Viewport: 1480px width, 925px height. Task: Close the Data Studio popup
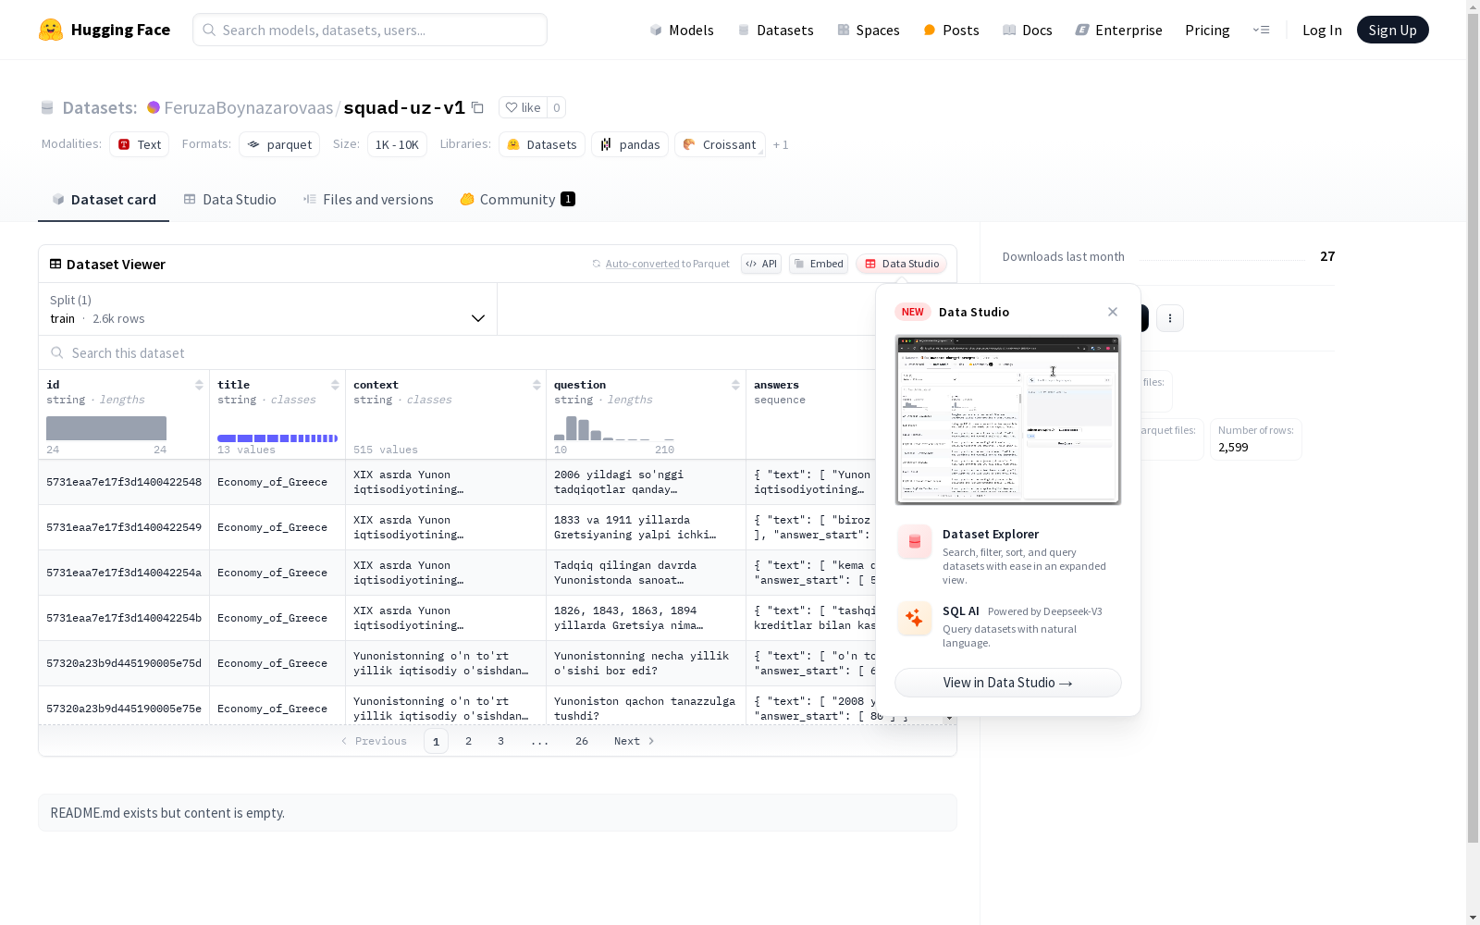click(x=1113, y=312)
